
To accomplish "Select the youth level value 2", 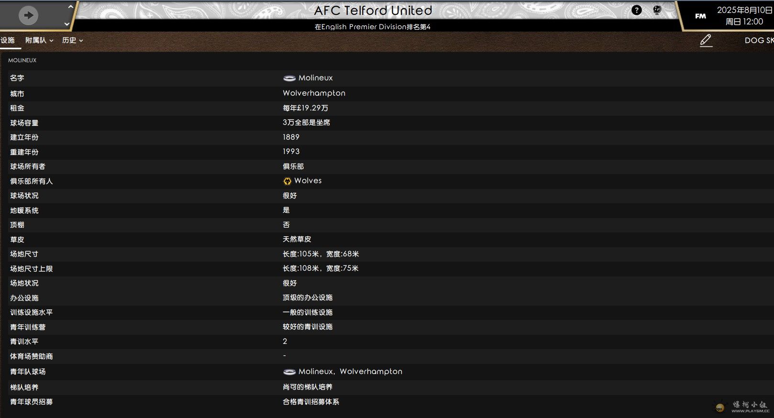I will coord(285,341).
